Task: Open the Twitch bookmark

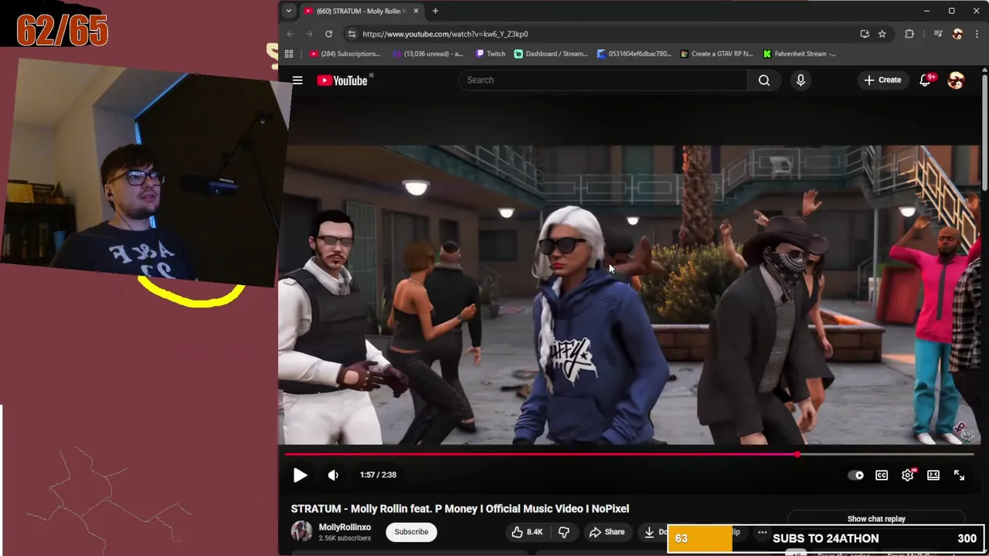Action: point(490,54)
